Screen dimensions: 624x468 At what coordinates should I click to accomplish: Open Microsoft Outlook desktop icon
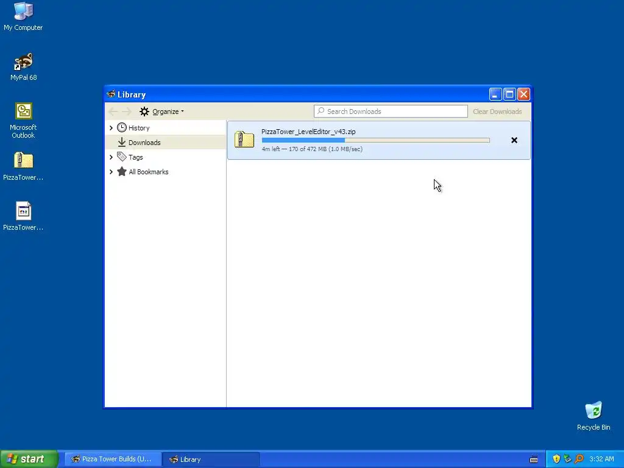click(24, 121)
